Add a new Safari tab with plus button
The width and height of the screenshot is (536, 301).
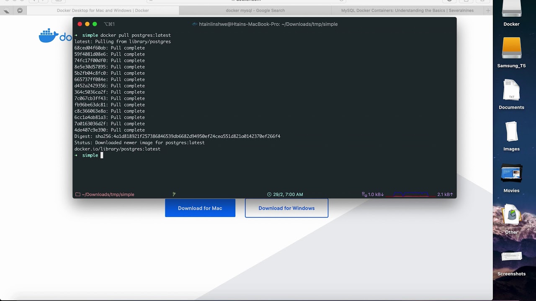pyautogui.click(x=488, y=10)
